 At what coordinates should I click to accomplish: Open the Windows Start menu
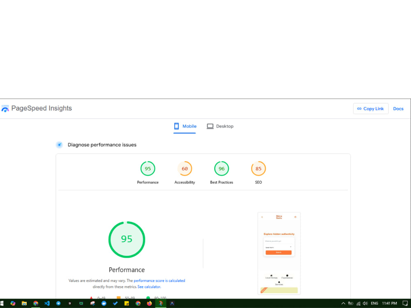(x=2, y=303)
